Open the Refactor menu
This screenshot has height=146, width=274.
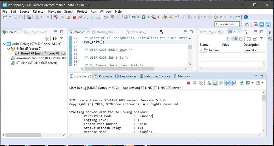pyautogui.click(x=39, y=12)
